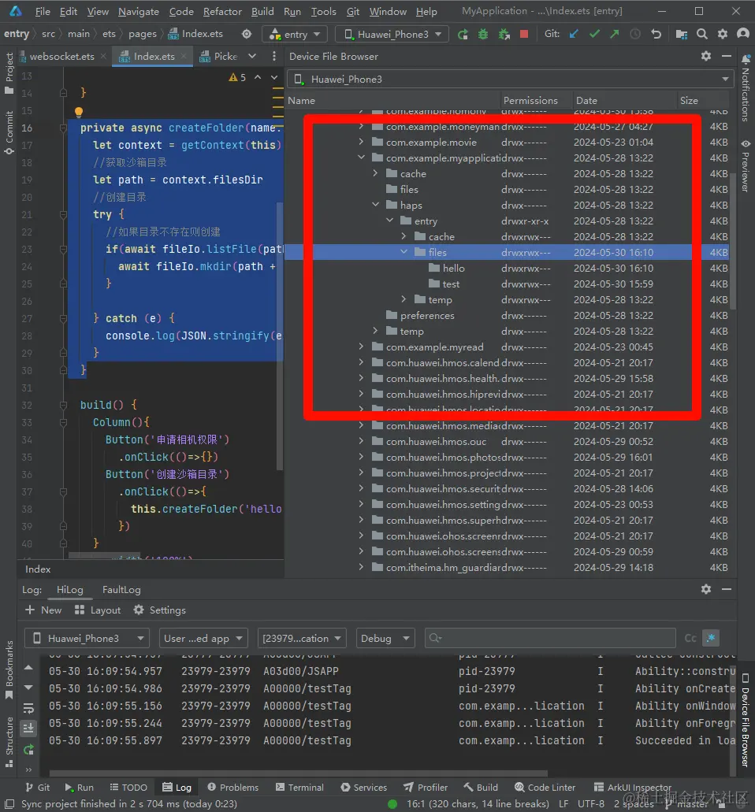Click the log search input field
The height and width of the screenshot is (812, 755).
(550, 638)
